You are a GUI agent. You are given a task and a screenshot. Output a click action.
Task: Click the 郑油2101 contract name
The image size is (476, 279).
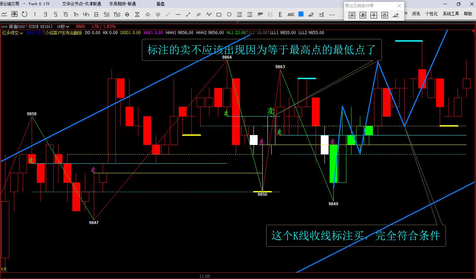pyautogui.click(x=17, y=27)
